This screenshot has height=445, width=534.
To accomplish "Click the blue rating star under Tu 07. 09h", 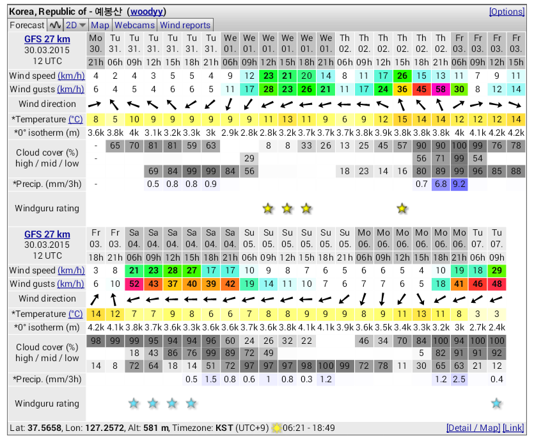I will [496, 403].
